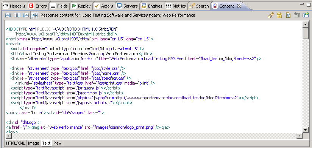The width and height of the screenshot is (312, 148).
Task: Click the horizontal scrollbar track
Action: click(x=154, y=136)
